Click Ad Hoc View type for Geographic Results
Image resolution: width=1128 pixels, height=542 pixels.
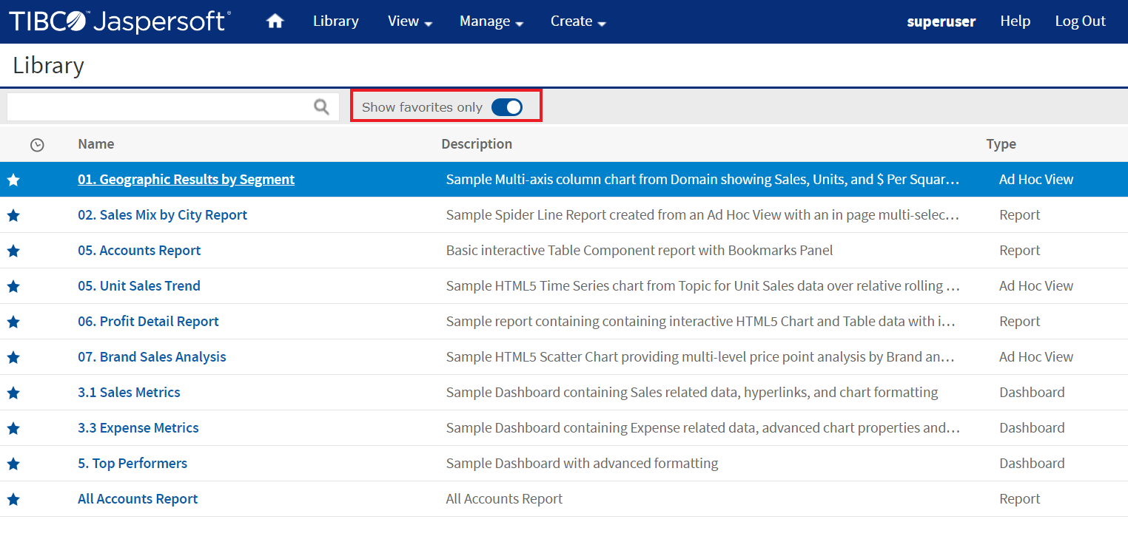pos(1036,180)
